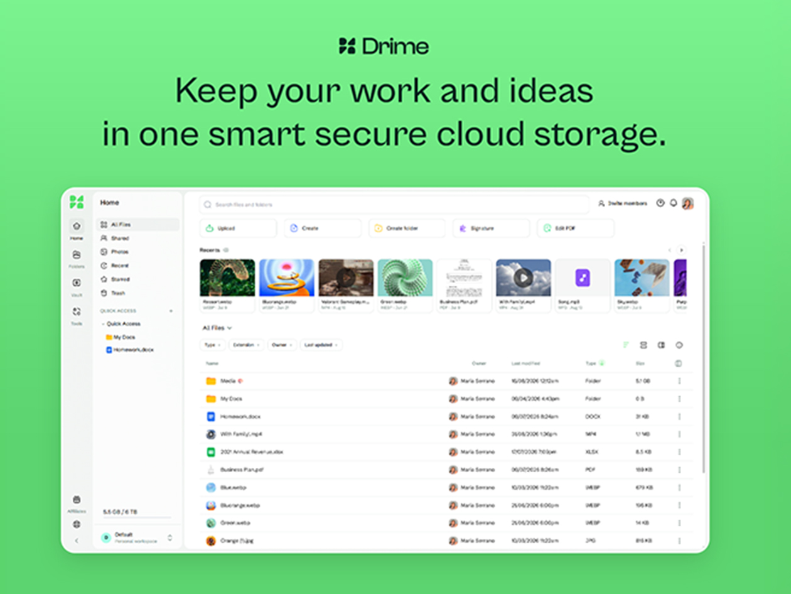Image resolution: width=791 pixels, height=594 pixels.
Task: Open more options for Green.webp row
Action: tap(679, 523)
